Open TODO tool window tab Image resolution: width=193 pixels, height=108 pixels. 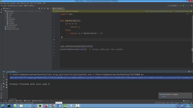[x=11, y=101]
